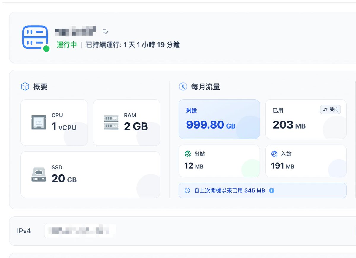Click the 2 GB RAM value
The height and width of the screenshot is (258, 356).
[136, 127]
